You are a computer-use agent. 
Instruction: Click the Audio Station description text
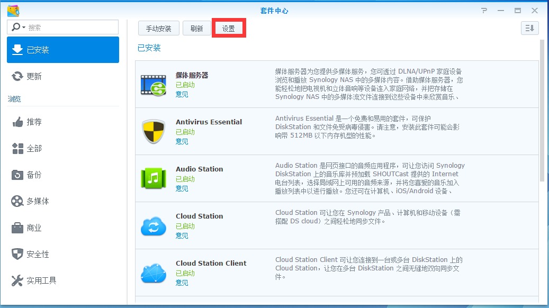[370, 178]
